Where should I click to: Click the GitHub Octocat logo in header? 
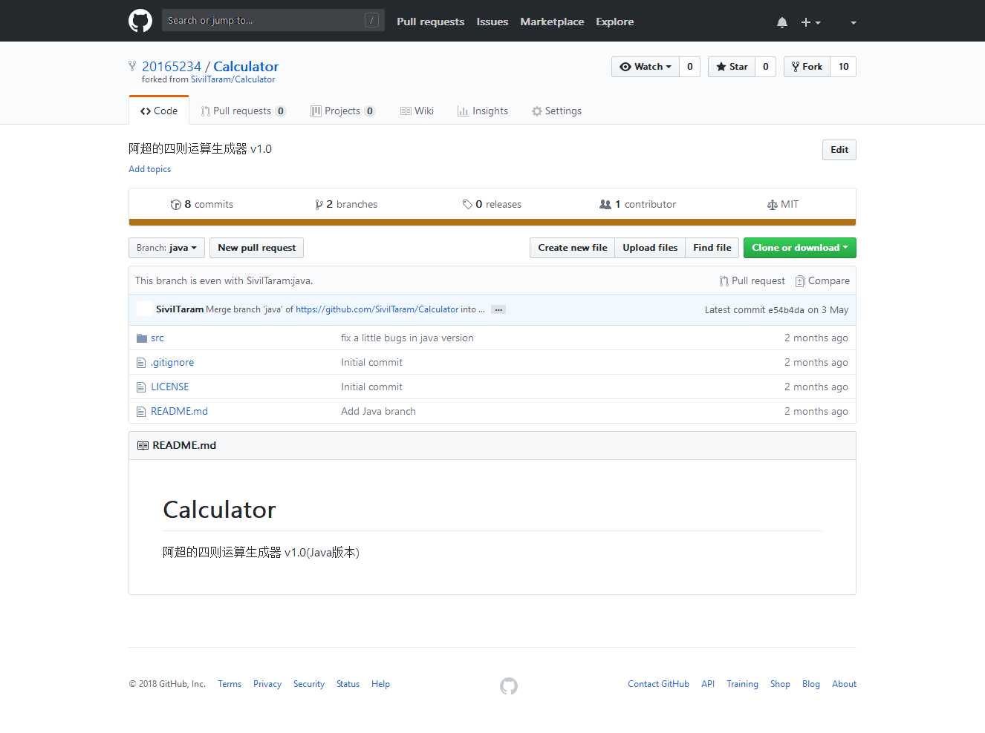140,21
